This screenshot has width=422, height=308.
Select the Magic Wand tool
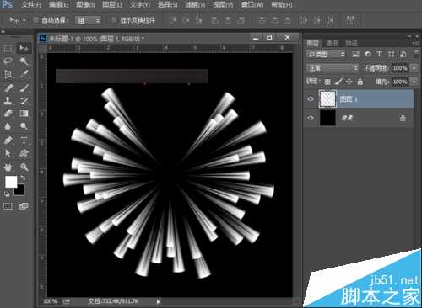click(x=24, y=61)
